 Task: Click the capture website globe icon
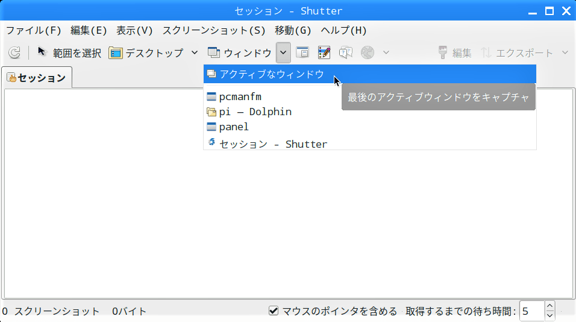[x=368, y=52]
